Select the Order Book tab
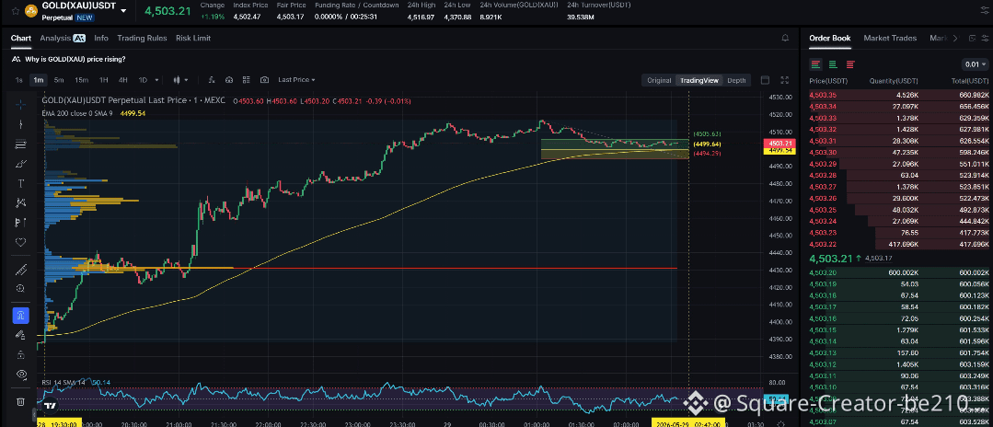The image size is (993, 427). [x=829, y=38]
